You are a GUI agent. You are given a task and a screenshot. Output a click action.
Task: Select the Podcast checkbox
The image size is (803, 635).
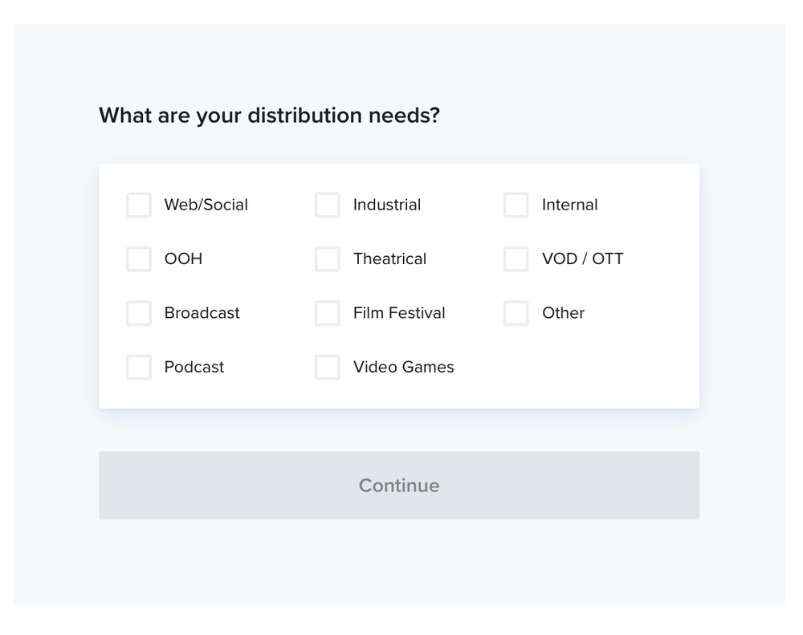click(x=139, y=367)
